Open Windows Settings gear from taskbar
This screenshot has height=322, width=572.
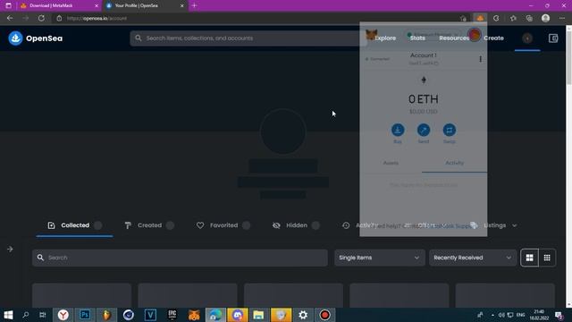click(x=303, y=315)
